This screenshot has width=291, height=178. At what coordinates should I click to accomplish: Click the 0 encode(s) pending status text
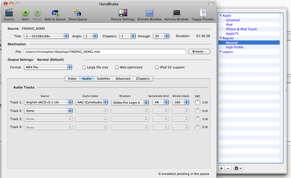tap(184, 174)
